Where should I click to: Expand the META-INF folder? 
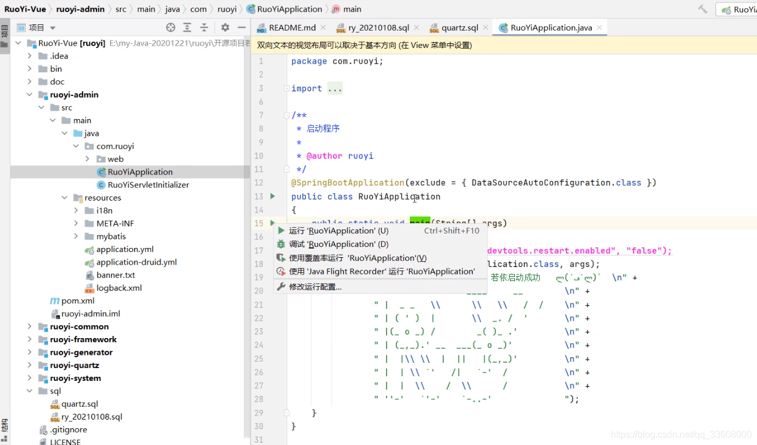[x=76, y=223]
